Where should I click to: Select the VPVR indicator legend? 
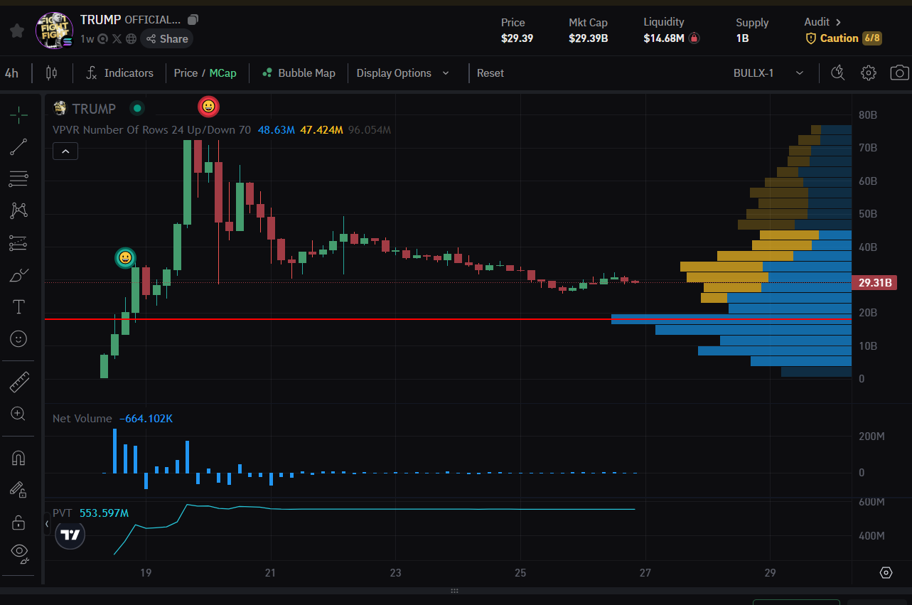(151, 129)
